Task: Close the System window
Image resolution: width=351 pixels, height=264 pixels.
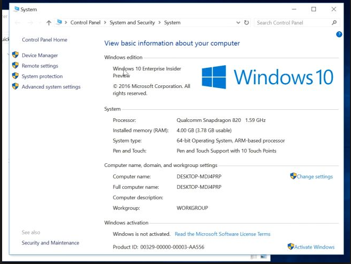Action: [x=333, y=9]
